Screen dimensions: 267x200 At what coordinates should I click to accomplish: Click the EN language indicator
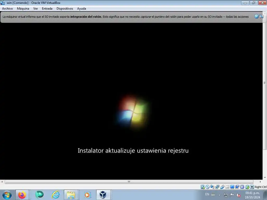point(207,194)
